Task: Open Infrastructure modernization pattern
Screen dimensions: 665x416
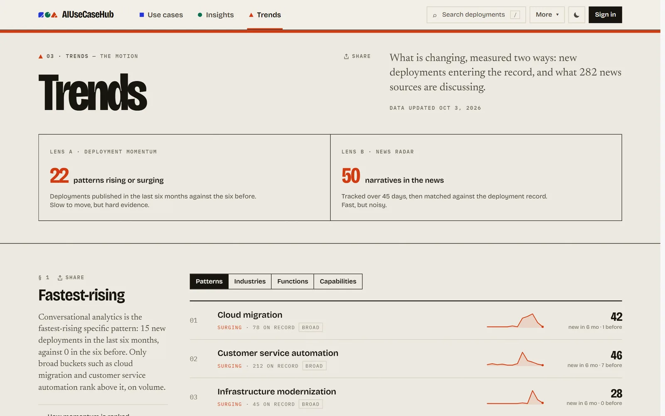Action: coord(276,391)
